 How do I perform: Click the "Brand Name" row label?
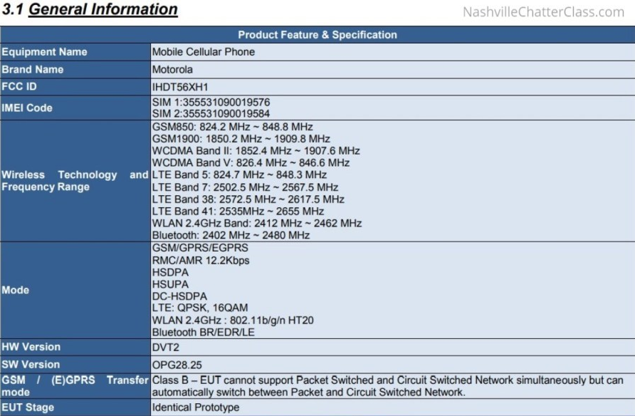pos(33,70)
